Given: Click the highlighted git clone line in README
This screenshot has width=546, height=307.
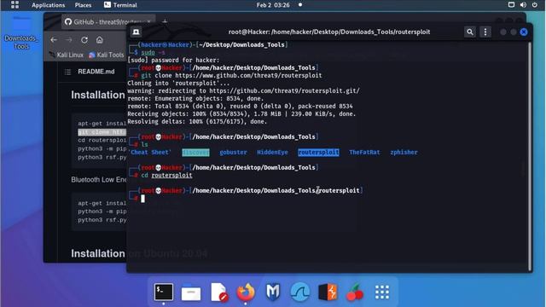Looking at the screenshot, I should (x=102, y=132).
